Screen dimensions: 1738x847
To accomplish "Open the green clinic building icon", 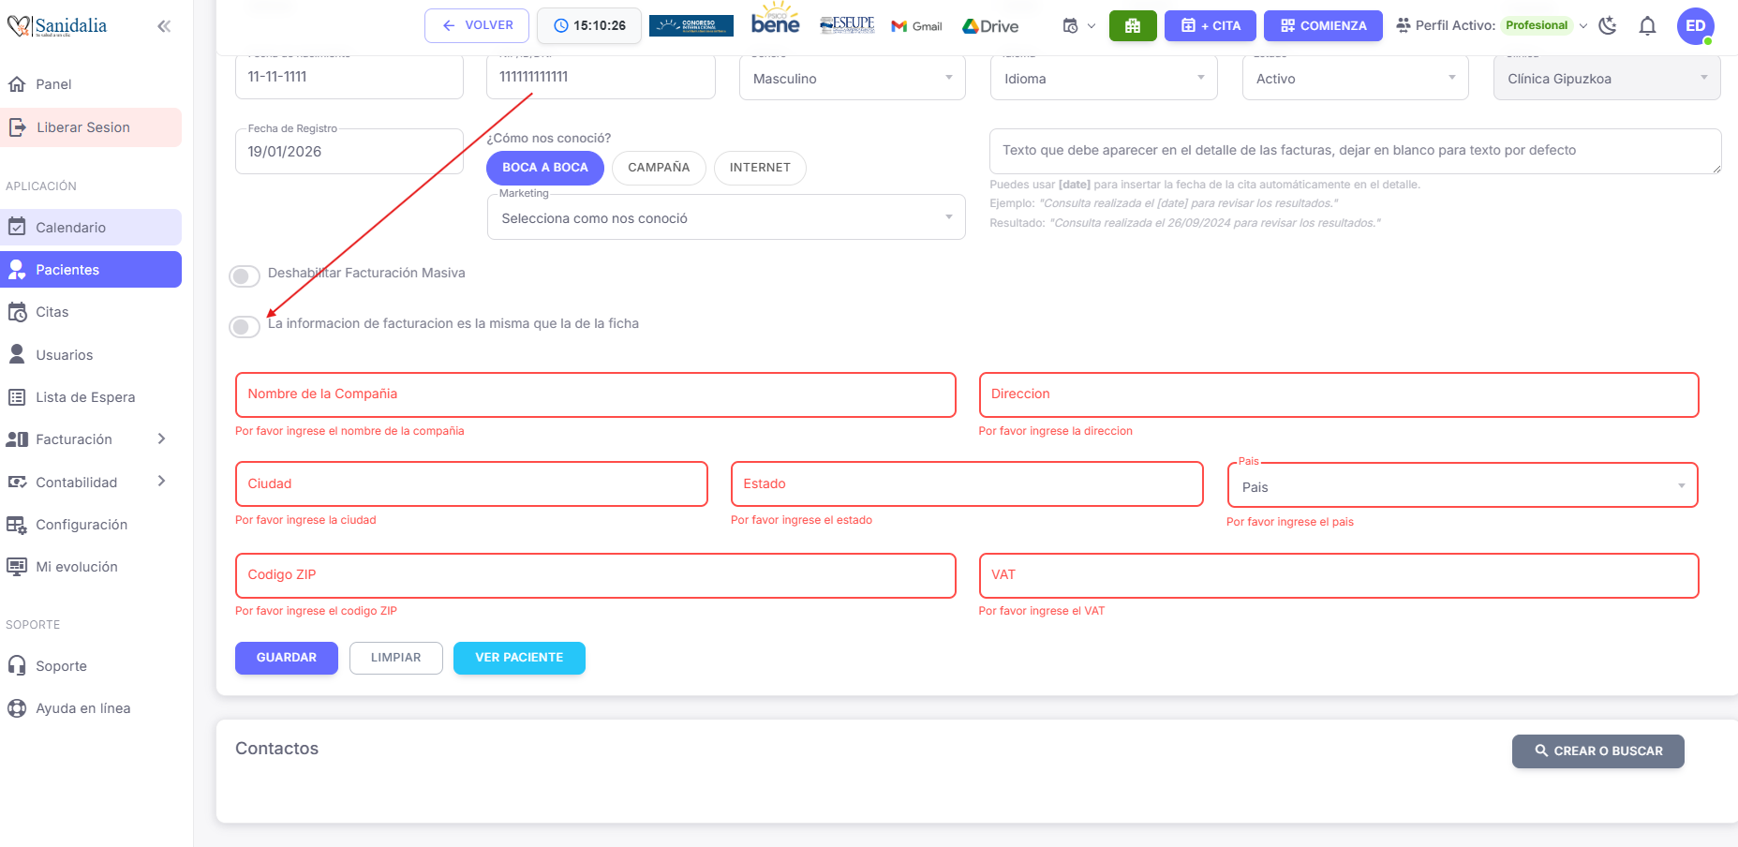I will (1132, 26).
